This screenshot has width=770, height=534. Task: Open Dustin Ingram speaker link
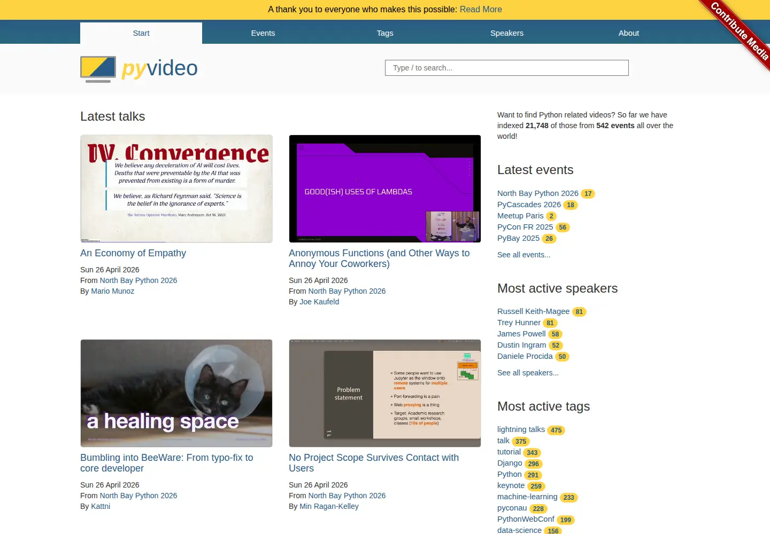(x=521, y=345)
